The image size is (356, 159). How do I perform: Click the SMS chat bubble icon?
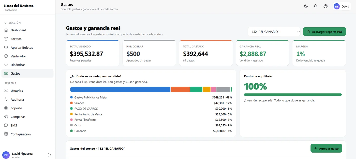coord(6,125)
